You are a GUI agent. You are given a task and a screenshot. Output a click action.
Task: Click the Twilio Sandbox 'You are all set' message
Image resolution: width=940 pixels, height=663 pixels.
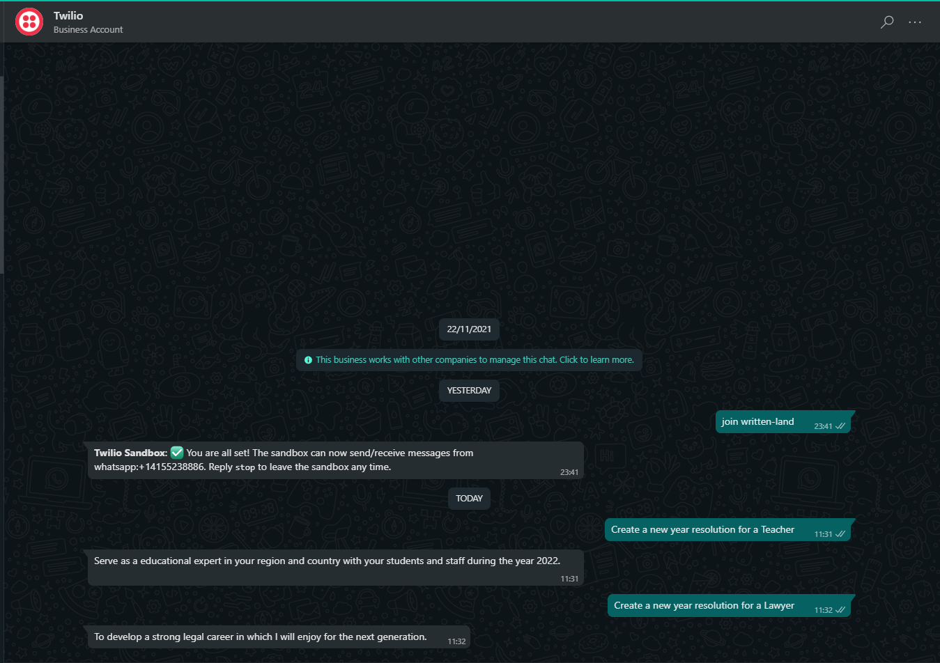click(336, 460)
